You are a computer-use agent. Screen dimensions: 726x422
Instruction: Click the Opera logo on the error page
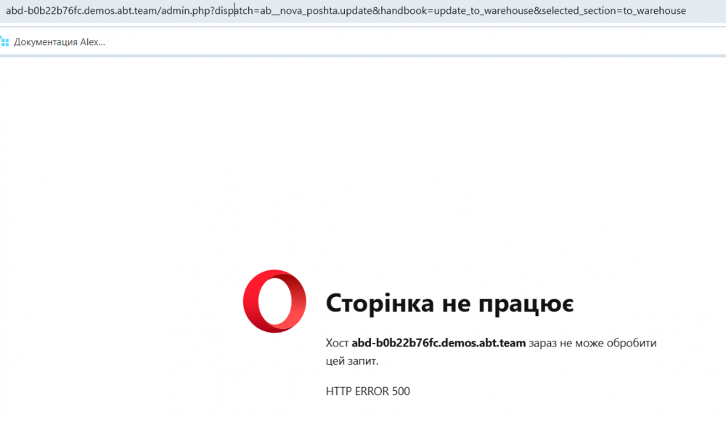click(274, 301)
